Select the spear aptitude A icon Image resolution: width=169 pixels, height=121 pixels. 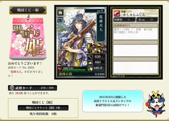[x=91, y=45]
